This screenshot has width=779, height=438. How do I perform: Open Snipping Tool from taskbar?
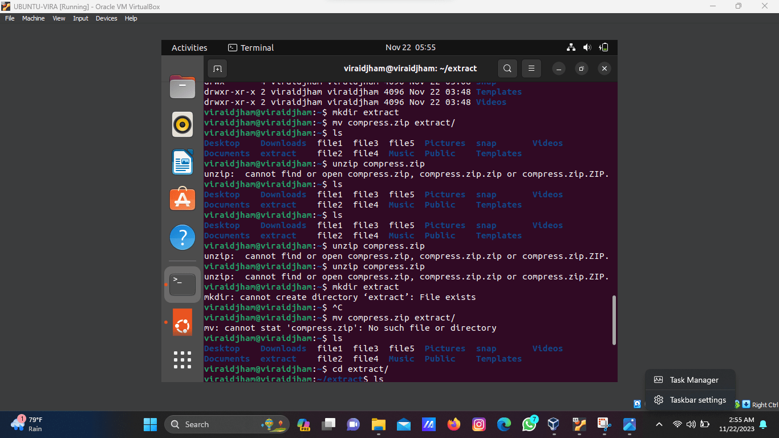point(603,424)
